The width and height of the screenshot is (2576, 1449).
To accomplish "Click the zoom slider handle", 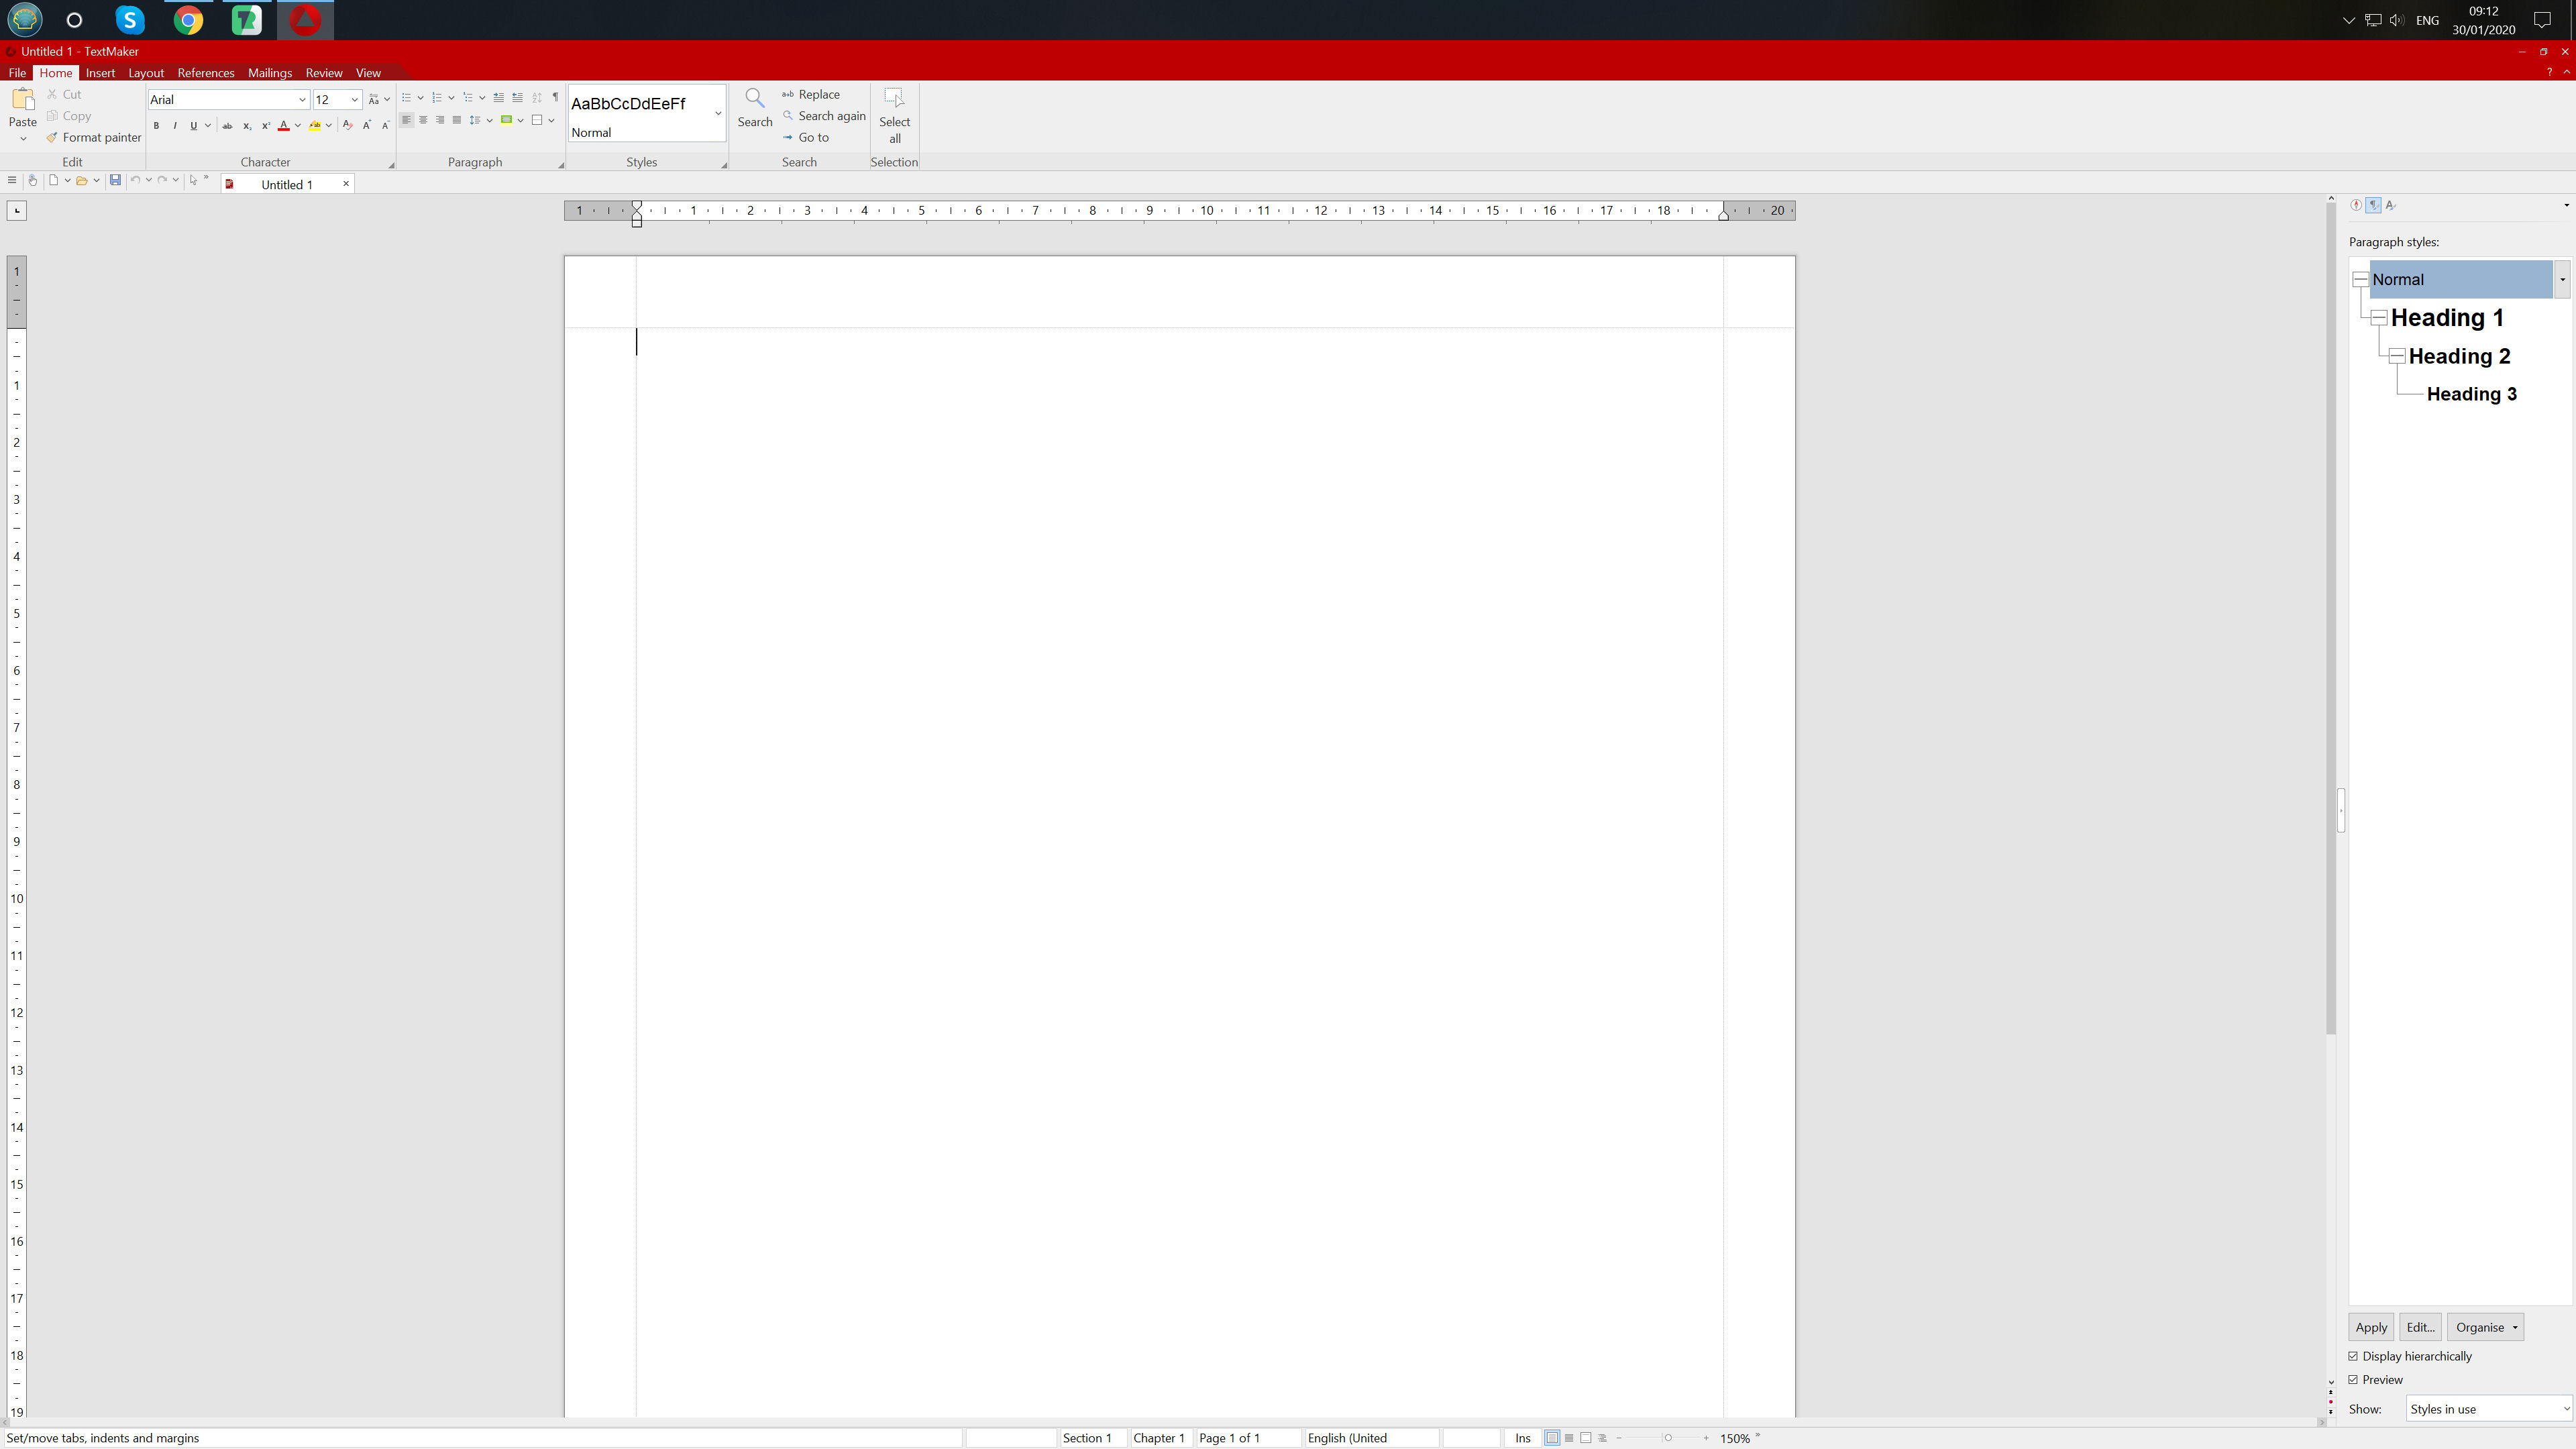I will click(1668, 1438).
